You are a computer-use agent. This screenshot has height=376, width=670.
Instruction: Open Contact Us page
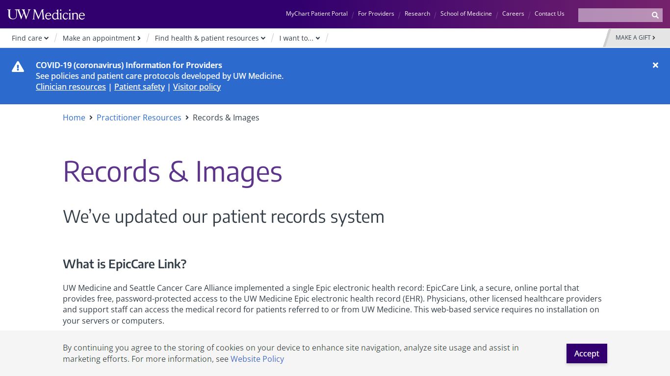(549, 14)
